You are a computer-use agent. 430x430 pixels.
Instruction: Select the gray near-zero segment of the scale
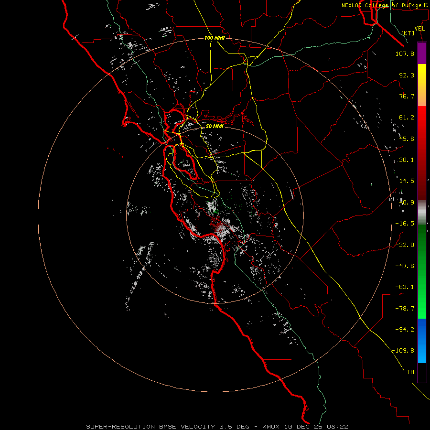coord(422,213)
